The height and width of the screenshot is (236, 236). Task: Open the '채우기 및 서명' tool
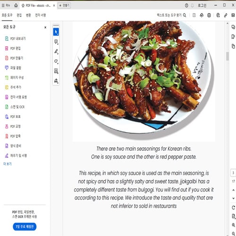16,156
